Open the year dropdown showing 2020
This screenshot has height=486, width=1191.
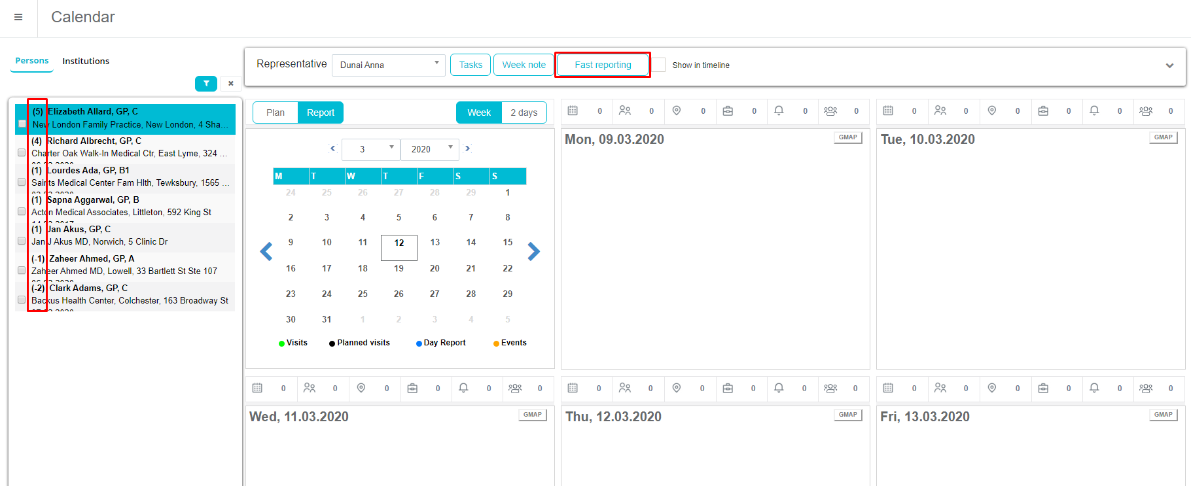coord(429,149)
